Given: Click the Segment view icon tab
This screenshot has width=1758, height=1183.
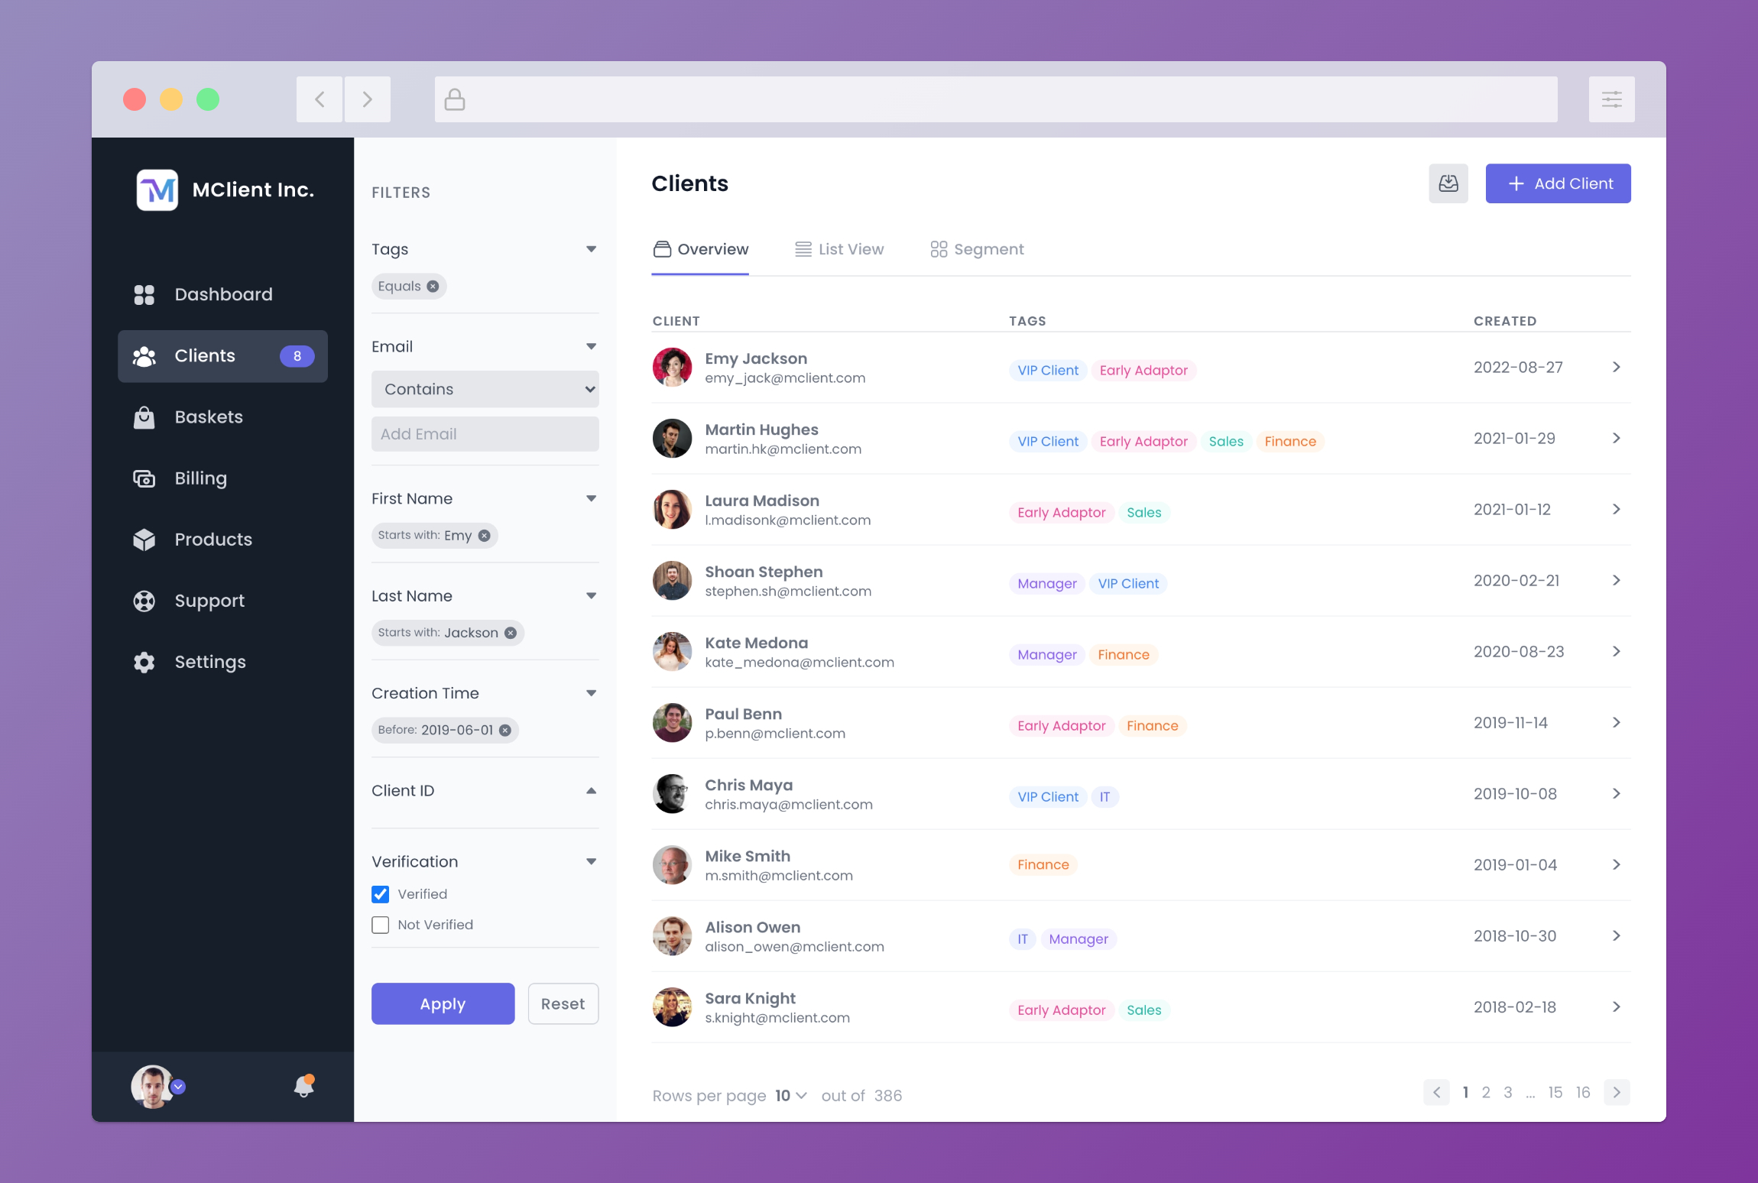Looking at the screenshot, I should click(939, 250).
